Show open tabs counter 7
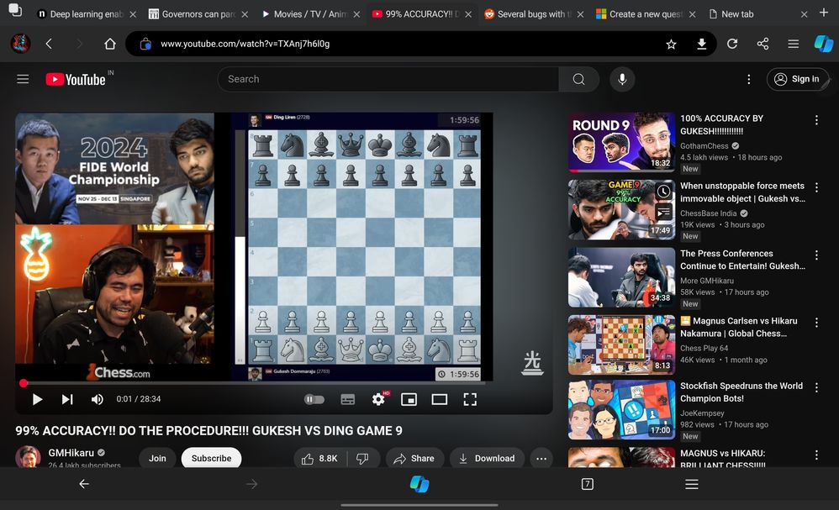This screenshot has width=839, height=510. pos(587,484)
